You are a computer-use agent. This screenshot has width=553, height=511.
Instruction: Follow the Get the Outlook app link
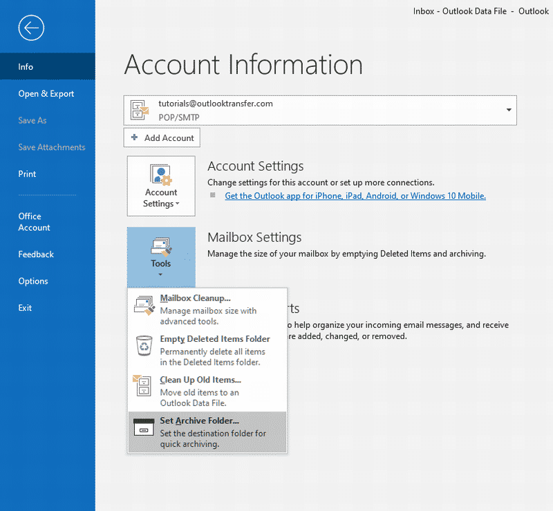(355, 196)
